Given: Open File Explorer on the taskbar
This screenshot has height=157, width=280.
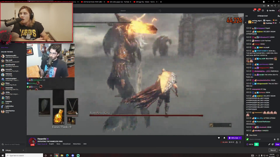Looking at the screenshot, I should pos(62,155).
